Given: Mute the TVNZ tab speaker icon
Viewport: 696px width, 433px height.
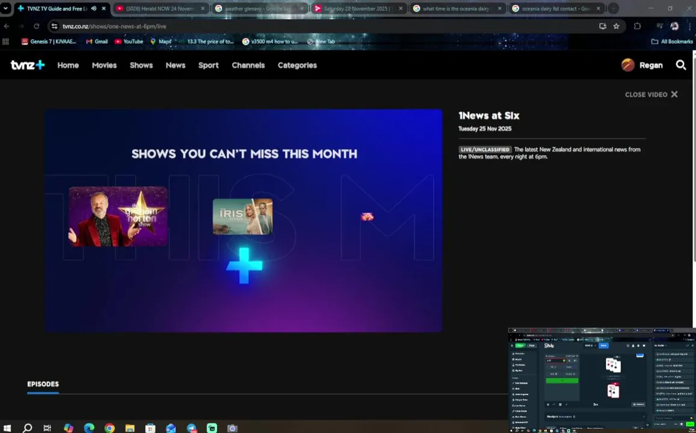Looking at the screenshot, I should [x=94, y=8].
